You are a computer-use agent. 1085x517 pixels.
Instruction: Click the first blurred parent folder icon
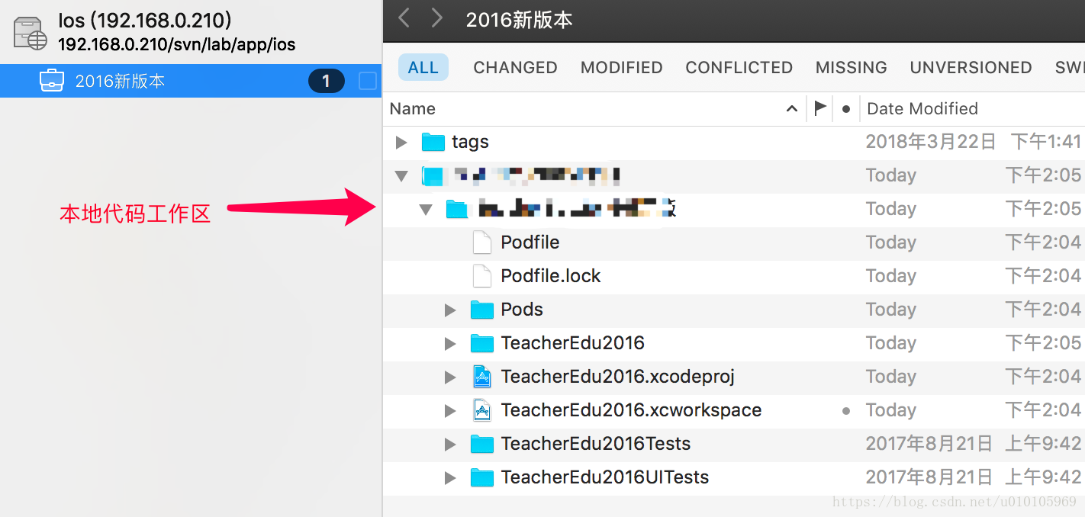[433, 176]
